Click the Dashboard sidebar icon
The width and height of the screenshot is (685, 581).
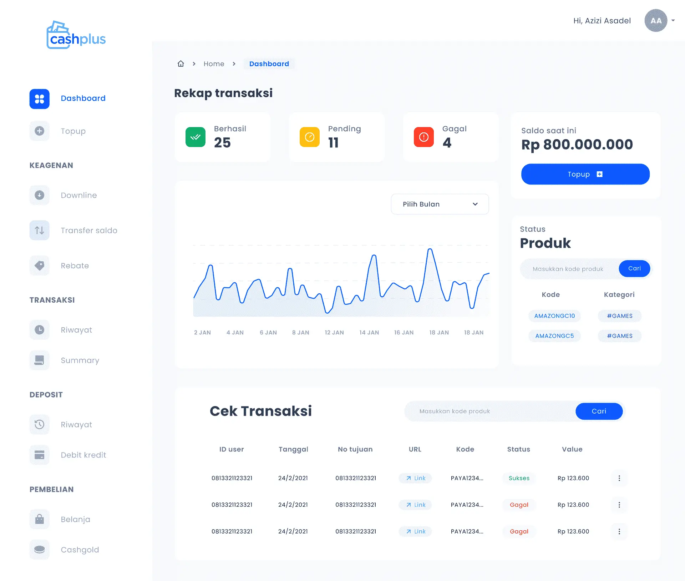(x=39, y=98)
